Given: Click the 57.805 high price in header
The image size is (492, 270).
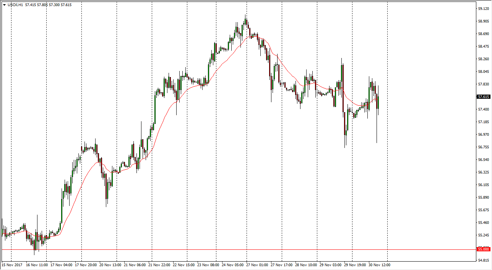Looking at the screenshot, I should tap(43, 5).
